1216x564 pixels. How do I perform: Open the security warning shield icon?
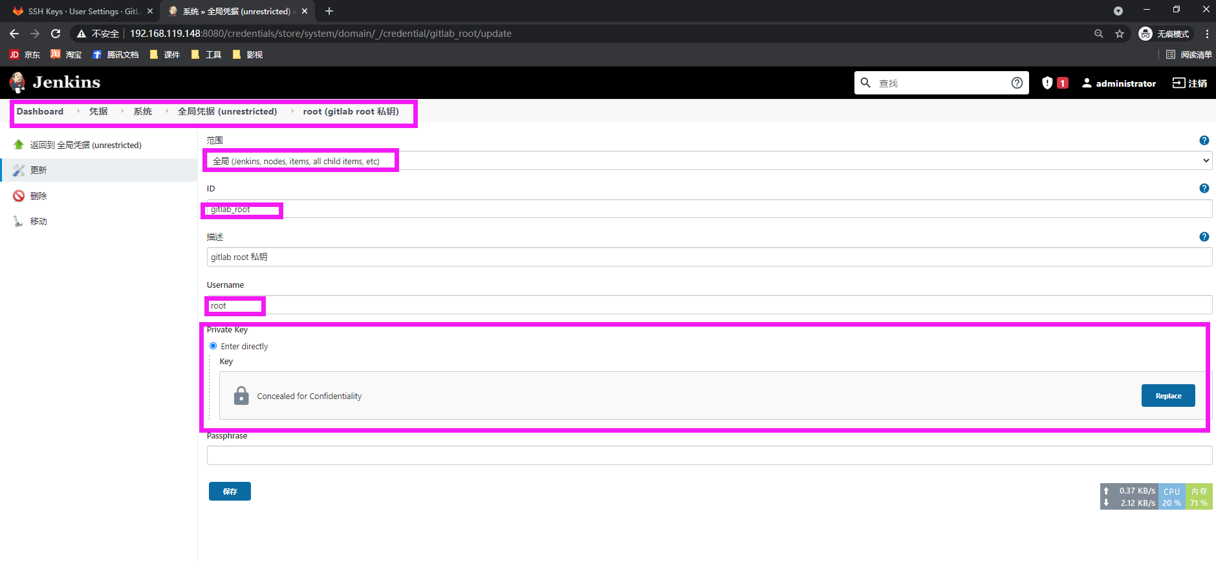[x=1047, y=83]
